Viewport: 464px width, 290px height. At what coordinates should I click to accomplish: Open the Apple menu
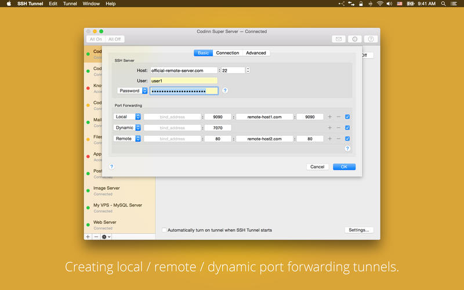click(9, 3)
